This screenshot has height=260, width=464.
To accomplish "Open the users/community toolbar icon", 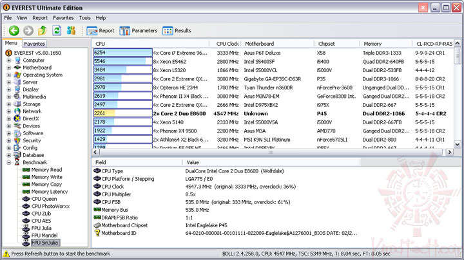I will pos(71,30).
